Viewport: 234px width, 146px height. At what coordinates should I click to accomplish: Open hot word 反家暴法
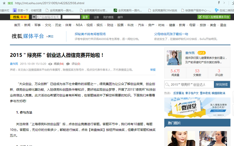tap(179, 93)
